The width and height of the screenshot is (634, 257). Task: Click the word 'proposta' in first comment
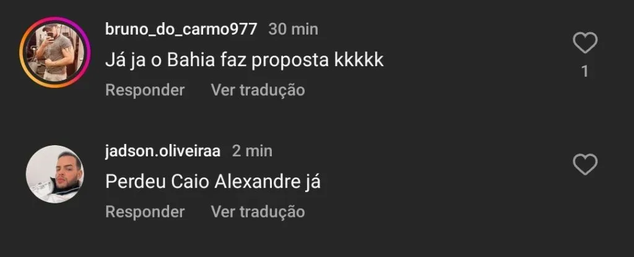pos(290,61)
